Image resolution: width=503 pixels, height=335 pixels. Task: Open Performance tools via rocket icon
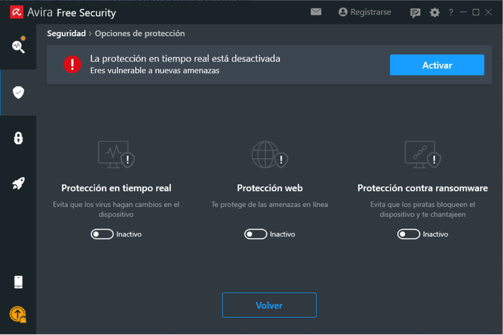18,183
